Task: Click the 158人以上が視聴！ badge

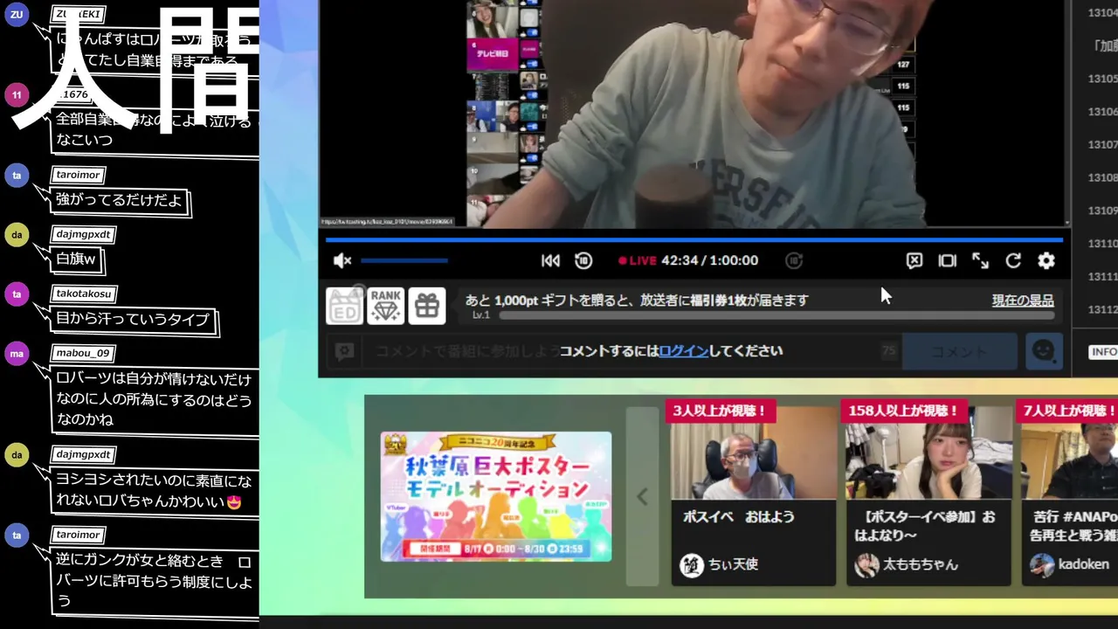Action: 903,411
